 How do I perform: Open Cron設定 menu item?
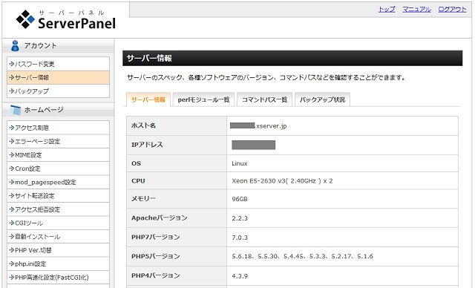(58, 168)
